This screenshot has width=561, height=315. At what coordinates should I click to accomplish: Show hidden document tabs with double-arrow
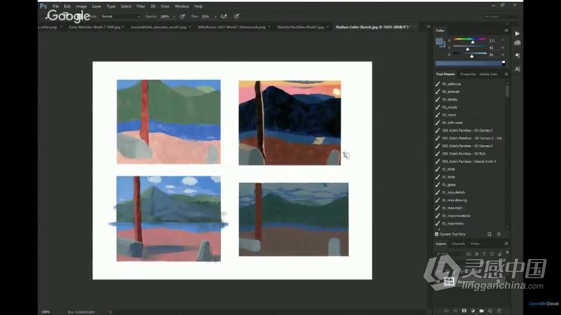[x=428, y=27]
